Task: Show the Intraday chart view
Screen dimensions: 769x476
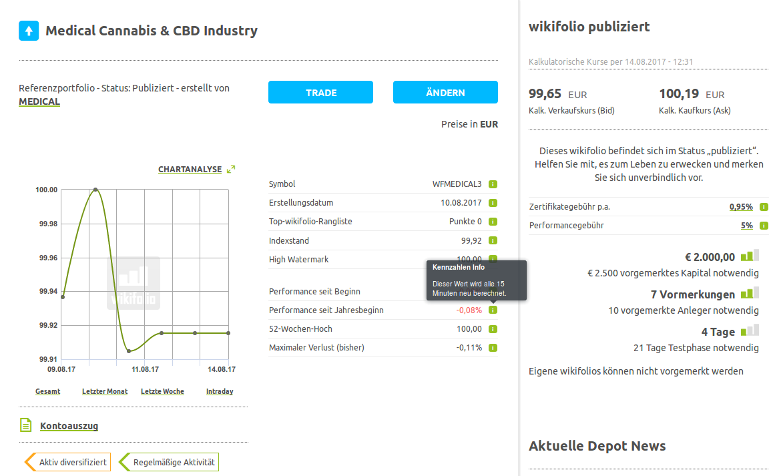Action: pyautogui.click(x=220, y=391)
